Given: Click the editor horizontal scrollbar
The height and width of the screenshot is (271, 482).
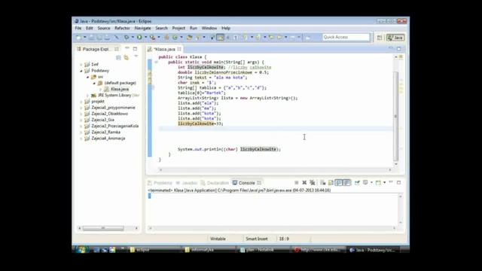Looking at the screenshot, I should point(275,169).
